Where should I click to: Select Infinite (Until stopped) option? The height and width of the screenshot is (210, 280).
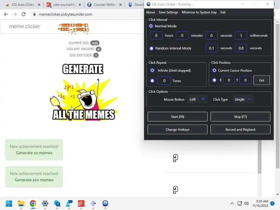(x=152, y=70)
